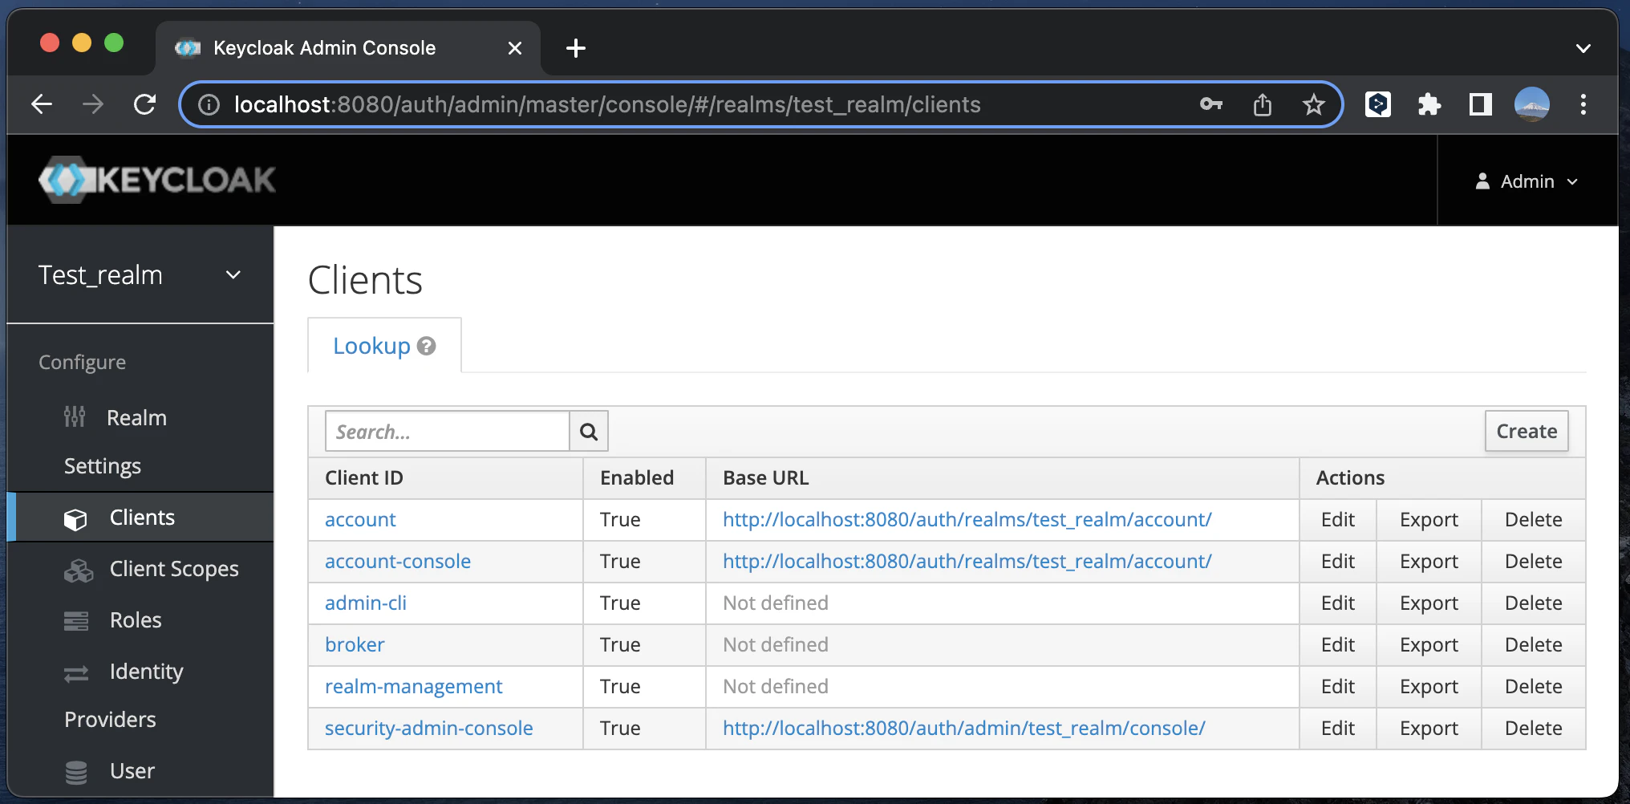Viewport: 1630px width, 804px height.
Task: Open the security-admin-console client link
Action: (429, 729)
